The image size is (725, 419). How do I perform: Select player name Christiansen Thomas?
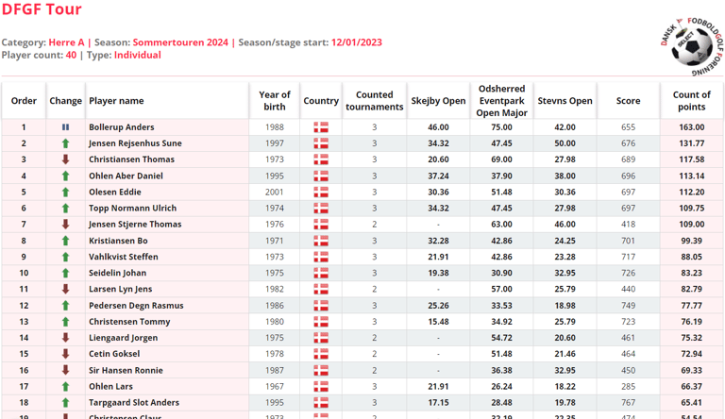click(x=132, y=159)
